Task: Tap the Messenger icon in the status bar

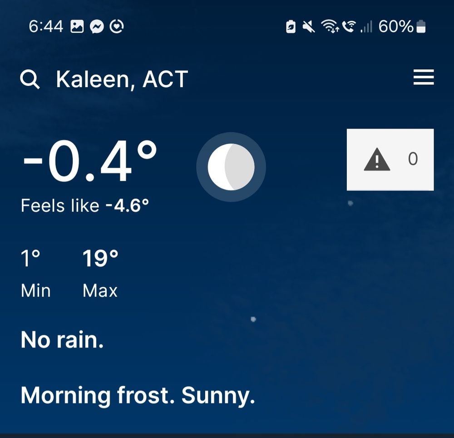Action: click(x=97, y=26)
